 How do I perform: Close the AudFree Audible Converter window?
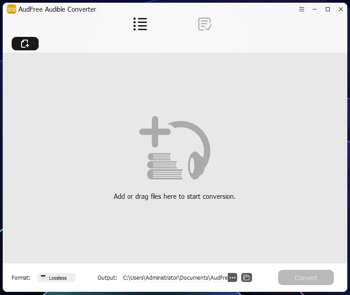[341, 9]
